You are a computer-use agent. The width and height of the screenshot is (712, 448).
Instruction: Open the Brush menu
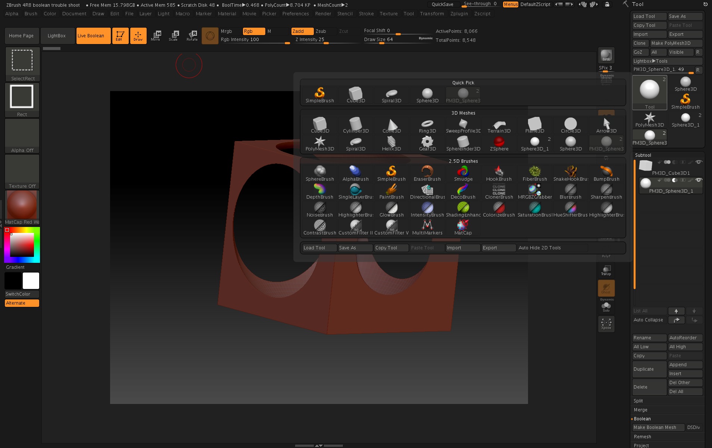pos(31,14)
